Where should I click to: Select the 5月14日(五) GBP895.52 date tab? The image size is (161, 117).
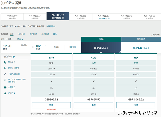[104, 17]
